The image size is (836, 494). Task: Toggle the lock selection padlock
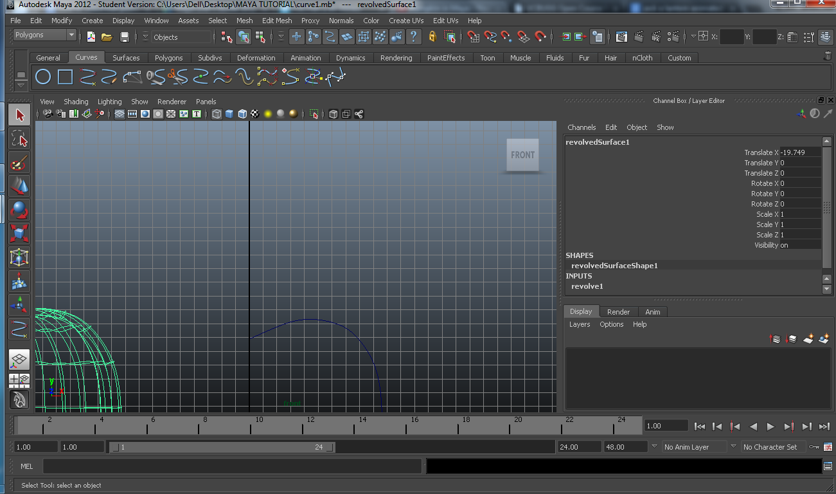432,37
